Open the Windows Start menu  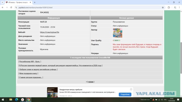pyautogui.click(x=3, y=99)
